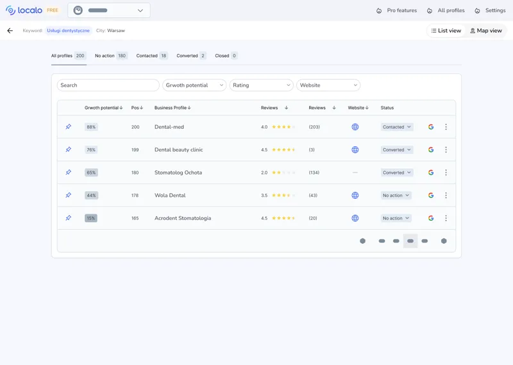Click Dental-med business name

(169, 126)
